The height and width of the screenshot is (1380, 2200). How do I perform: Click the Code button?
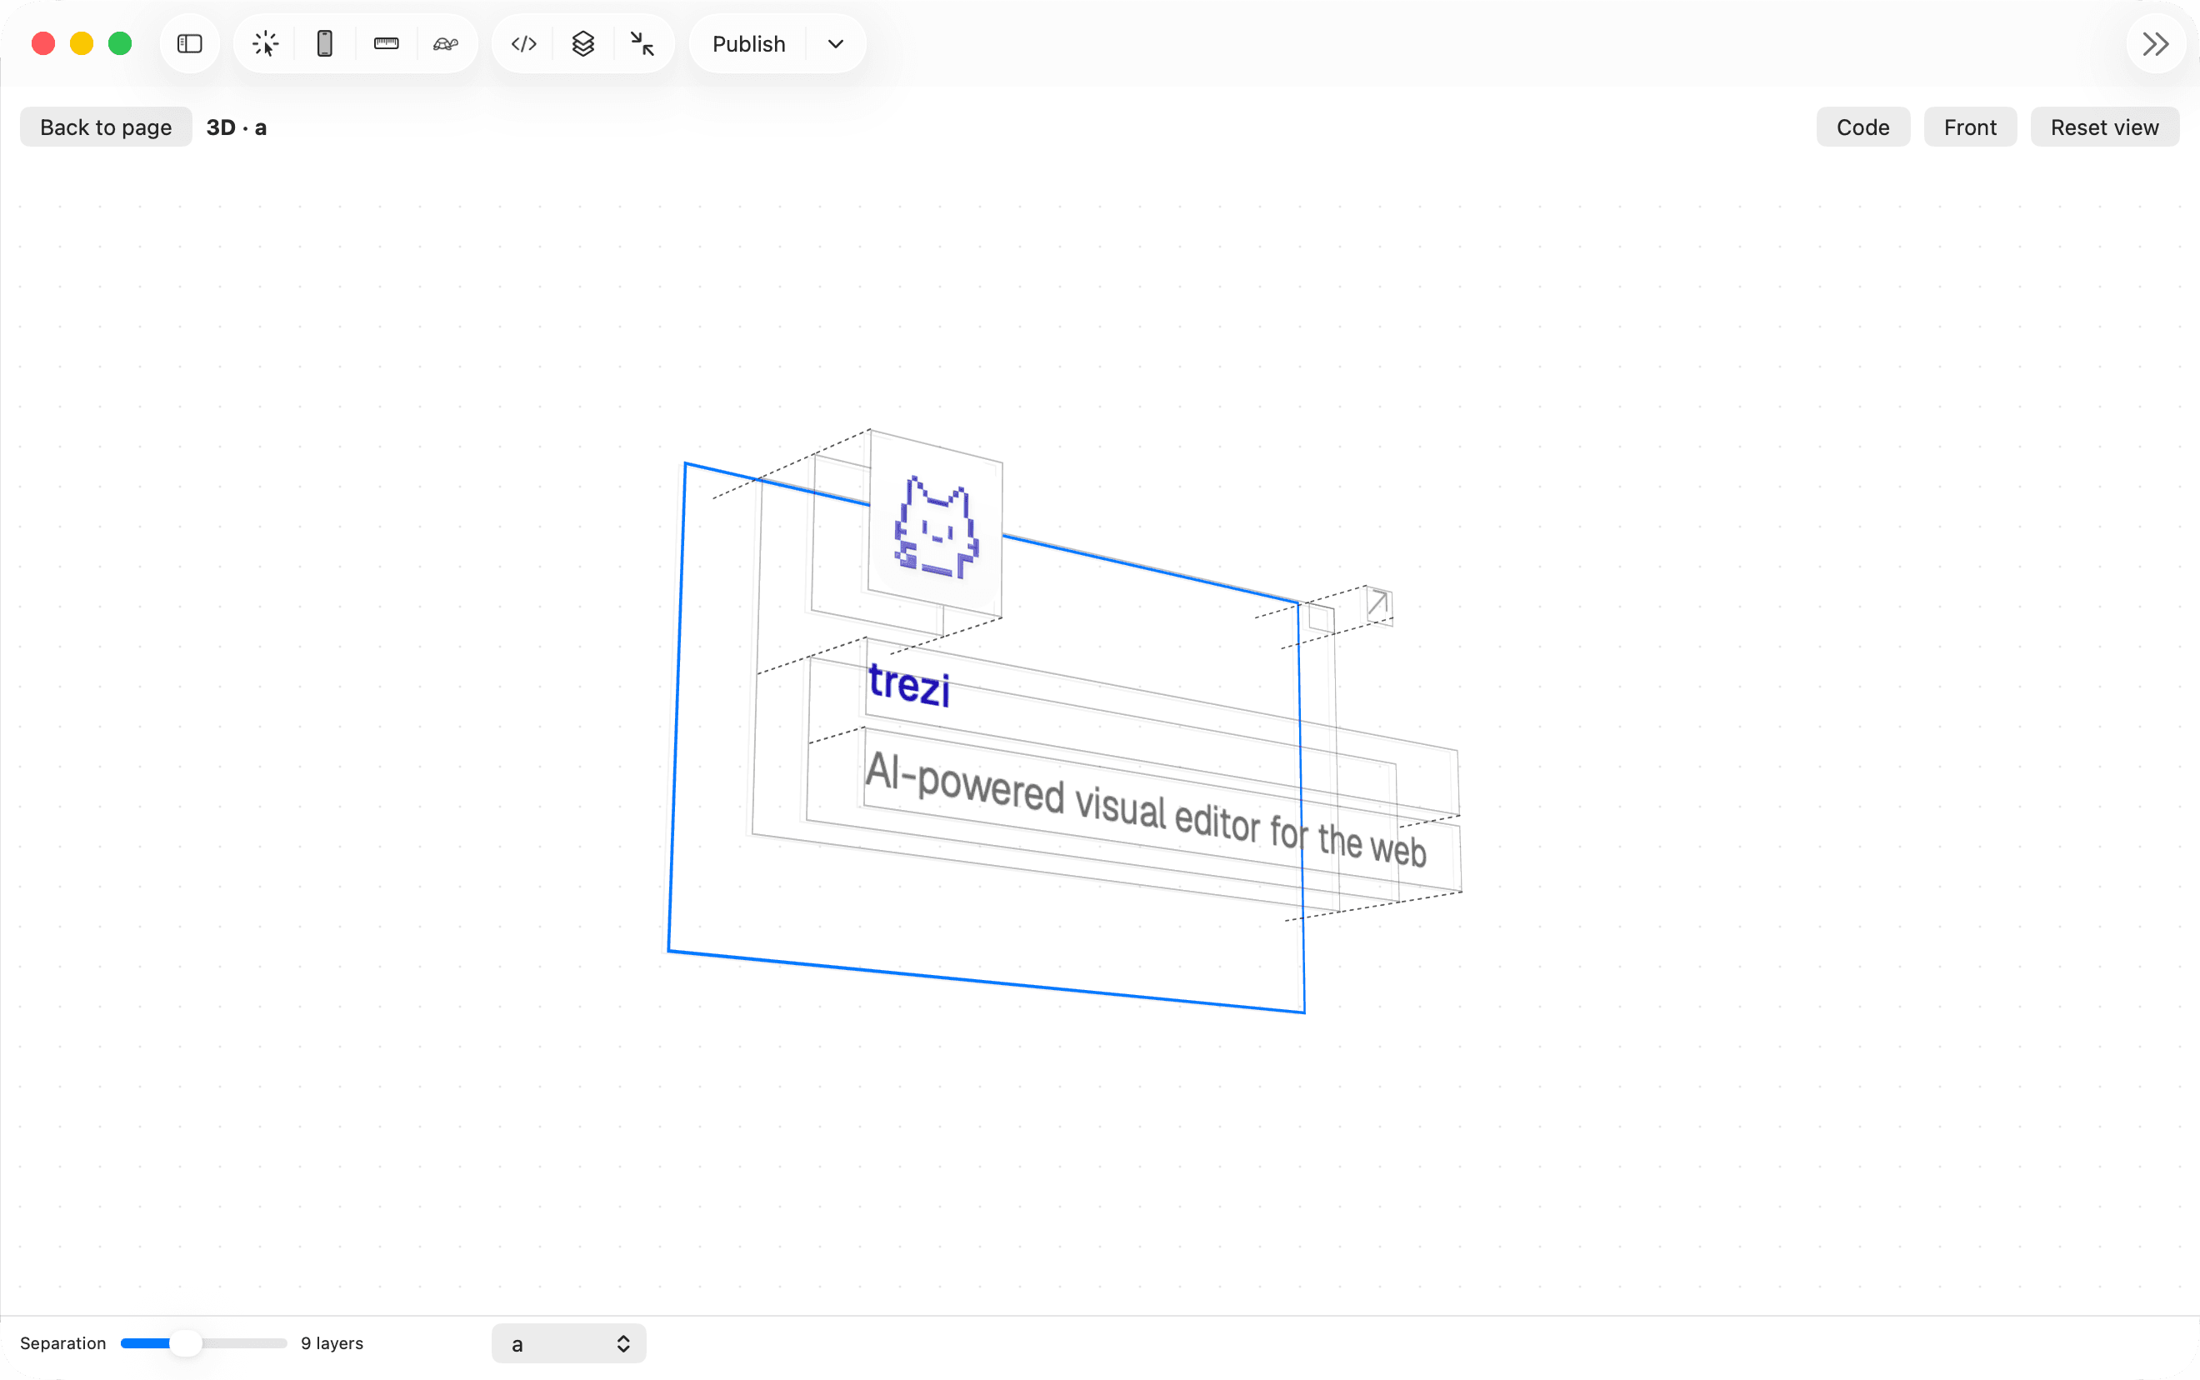[x=1862, y=127]
